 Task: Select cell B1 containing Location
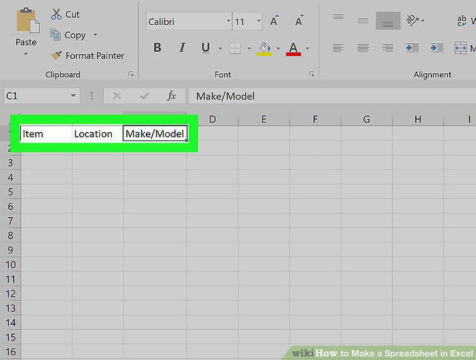(x=97, y=134)
